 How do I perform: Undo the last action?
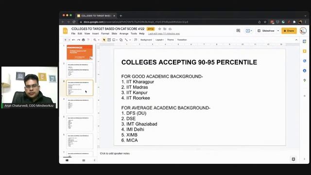(73, 40)
